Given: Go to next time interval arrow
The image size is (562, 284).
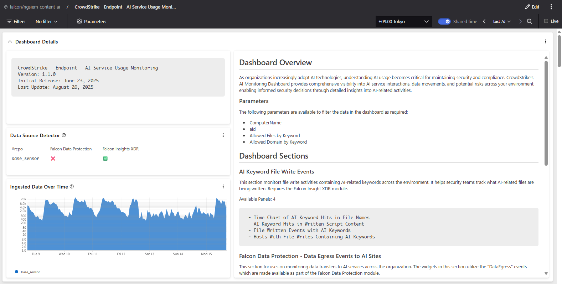Looking at the screenshot, I should (x=520, y=21).
